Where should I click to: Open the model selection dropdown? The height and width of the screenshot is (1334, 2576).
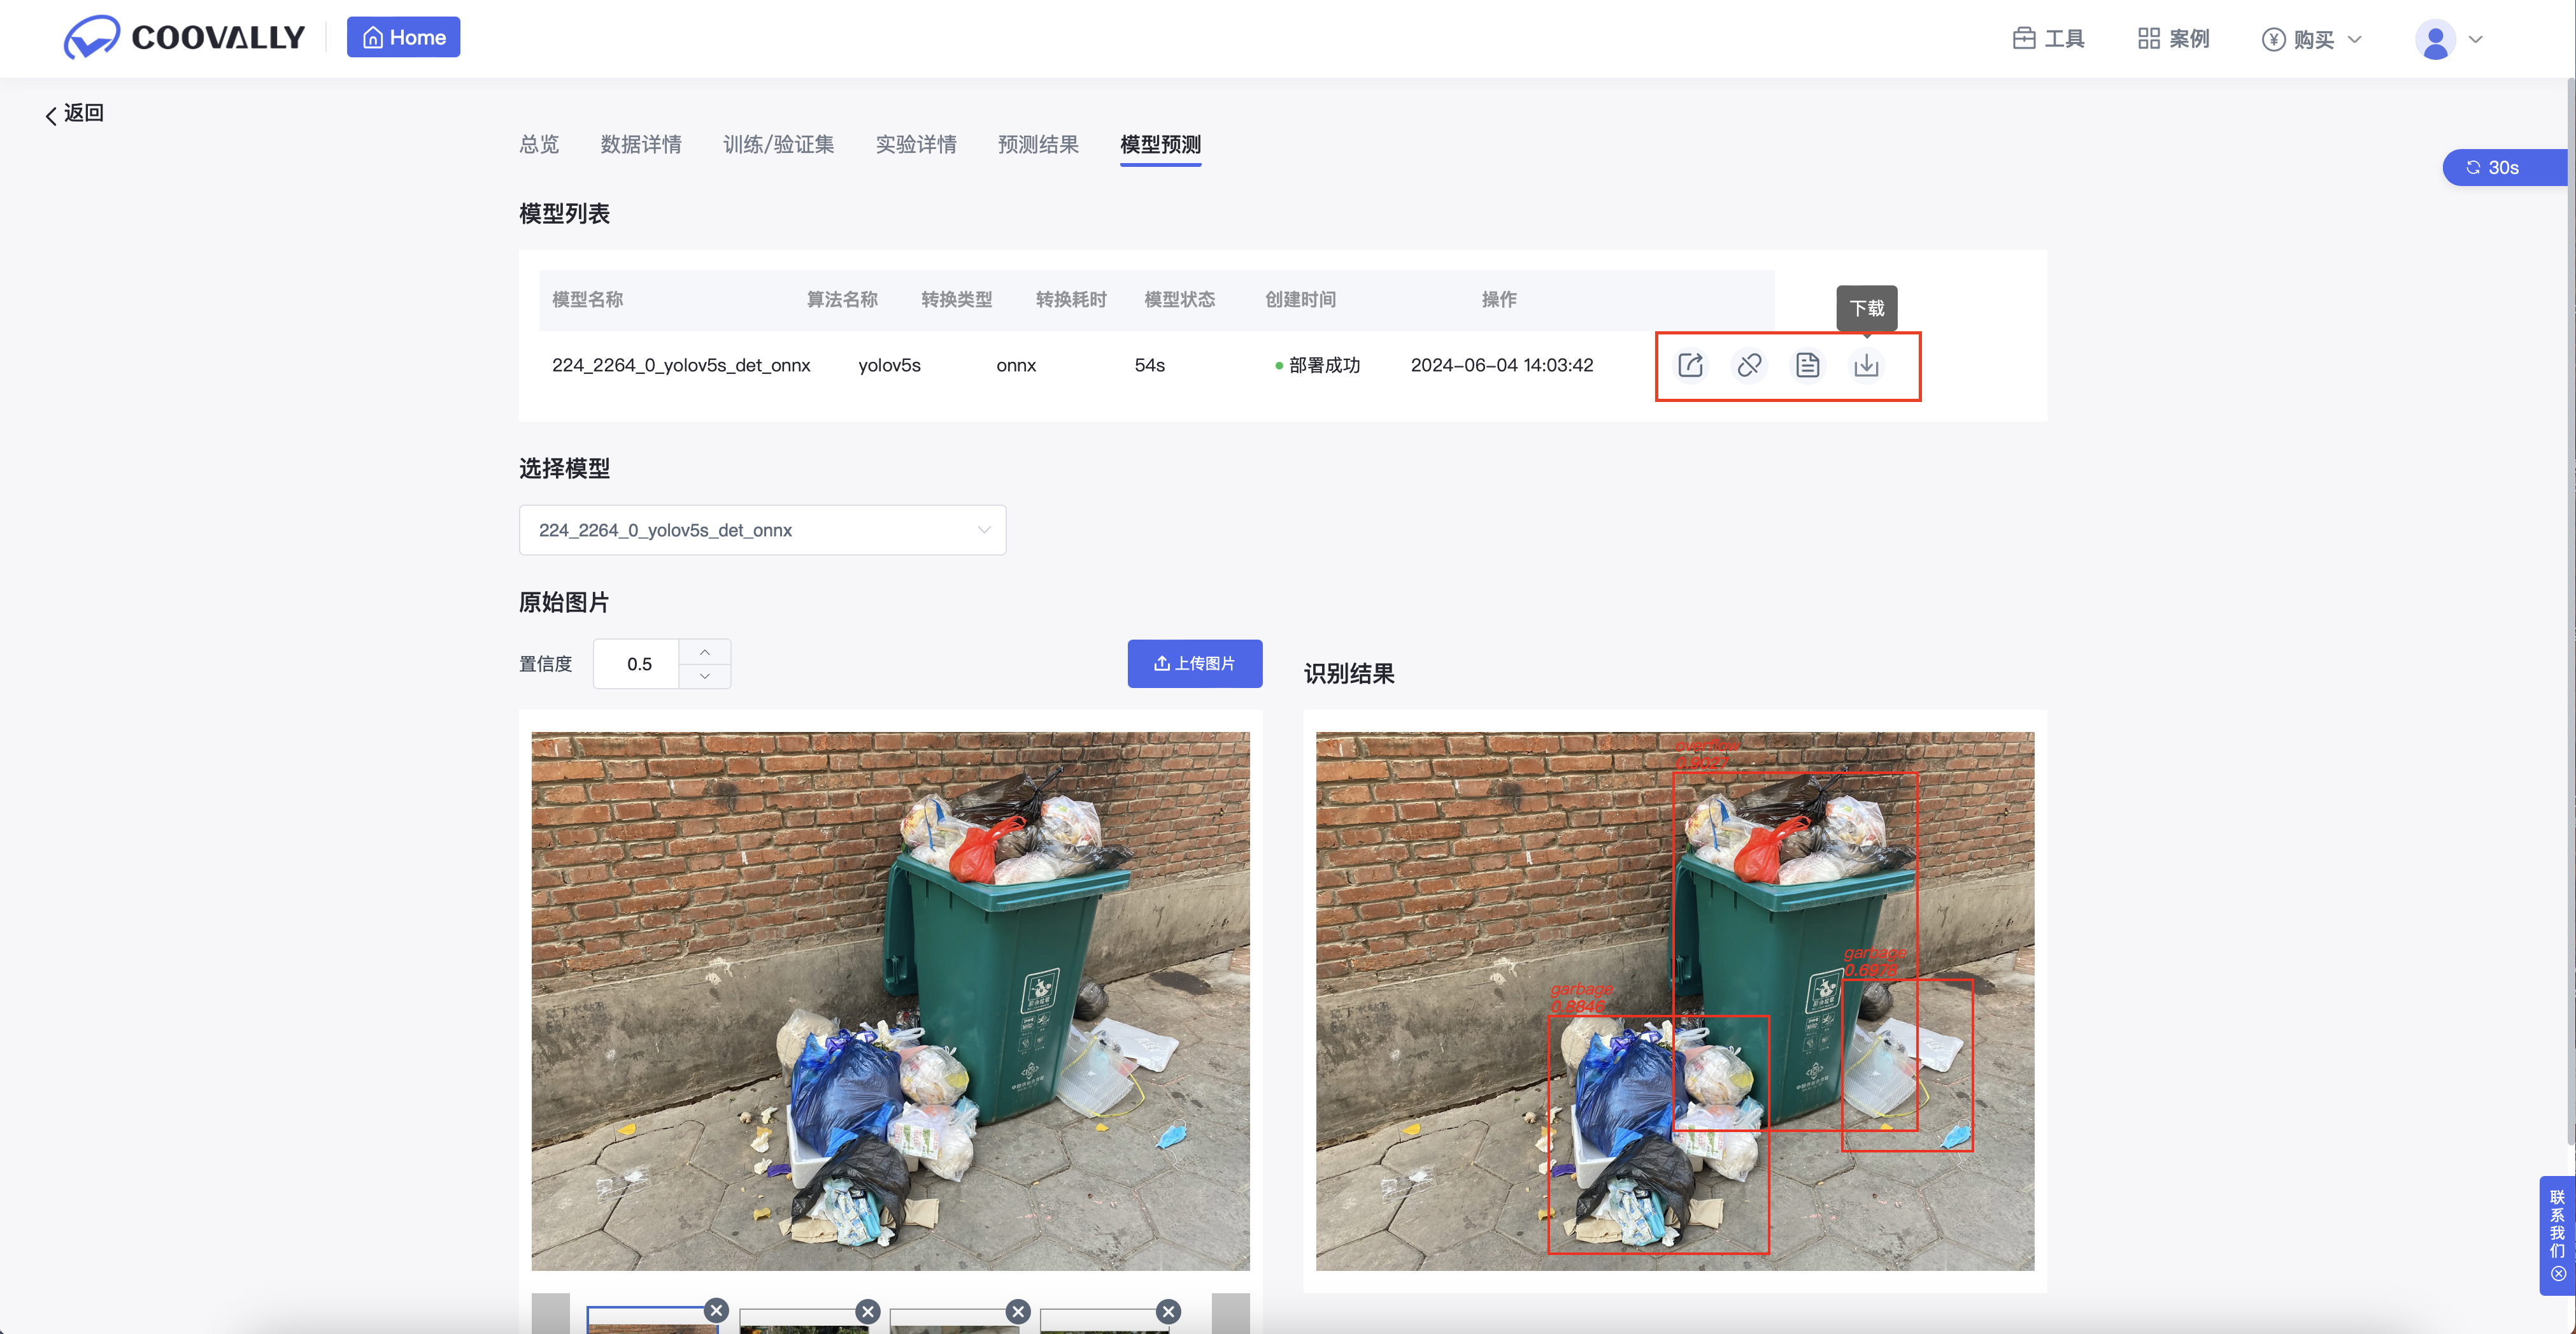point(762,530)
